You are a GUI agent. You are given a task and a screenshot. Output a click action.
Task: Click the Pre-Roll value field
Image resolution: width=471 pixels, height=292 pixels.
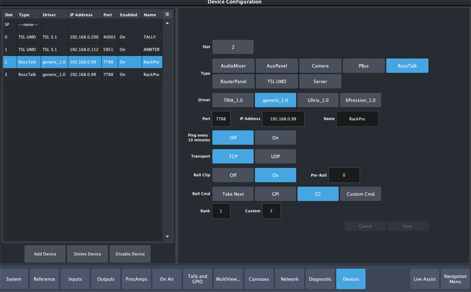pos(344,175)
